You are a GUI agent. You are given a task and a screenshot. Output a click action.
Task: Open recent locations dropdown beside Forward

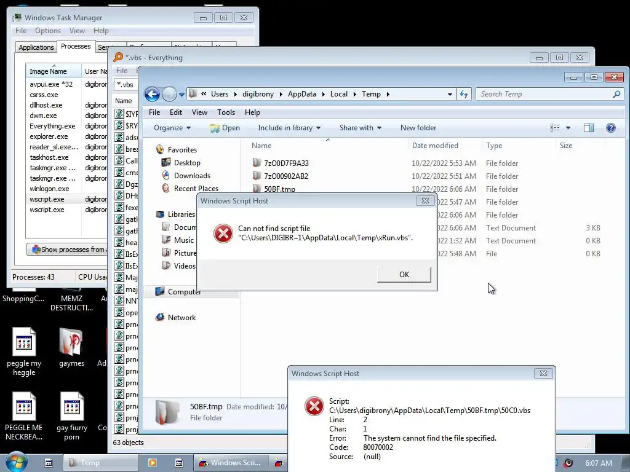[181, 95]
